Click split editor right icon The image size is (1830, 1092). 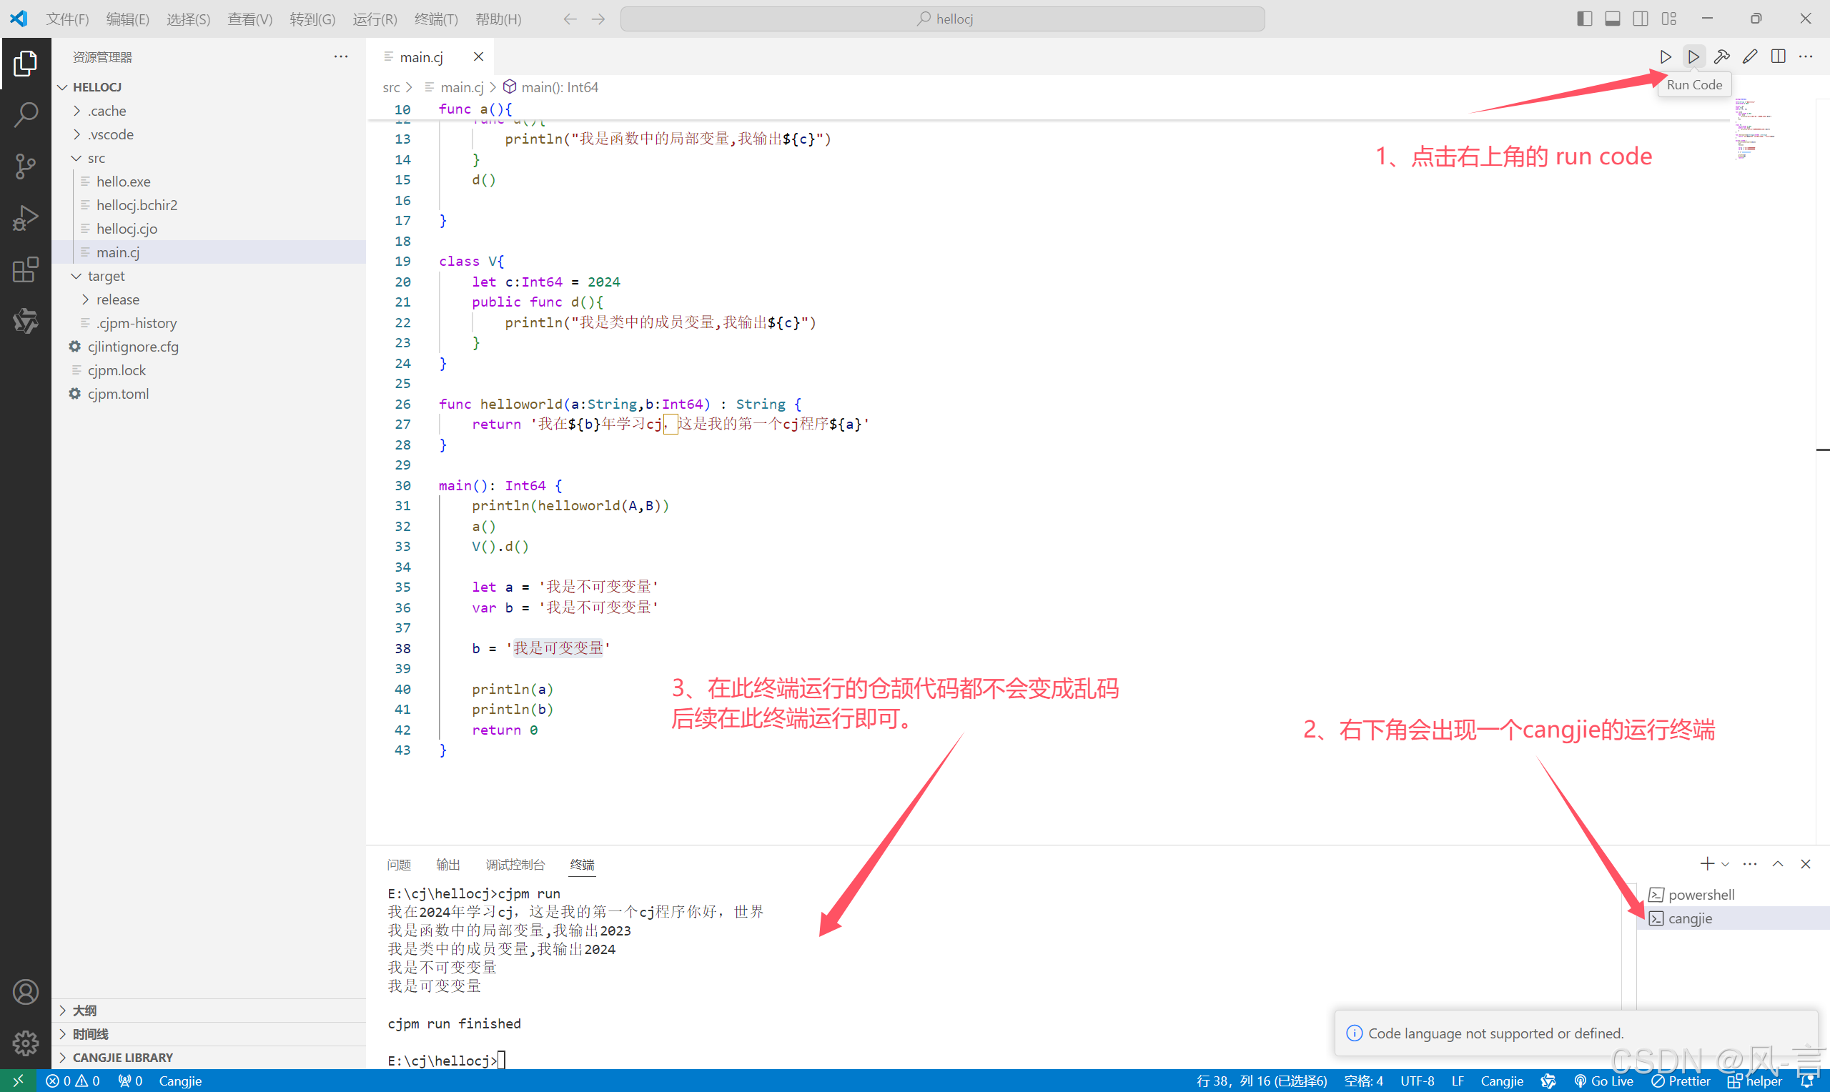pyautogui.click(x=1778, y=56)
